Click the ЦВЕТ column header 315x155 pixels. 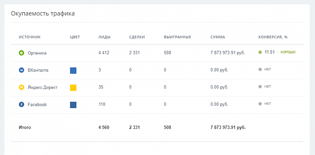tap(75, 37)
